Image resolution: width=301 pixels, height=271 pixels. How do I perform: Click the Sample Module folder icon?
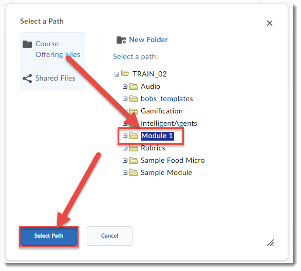coord(134,172)
